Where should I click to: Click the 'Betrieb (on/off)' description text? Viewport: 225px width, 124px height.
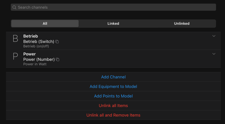pos(36,46)
